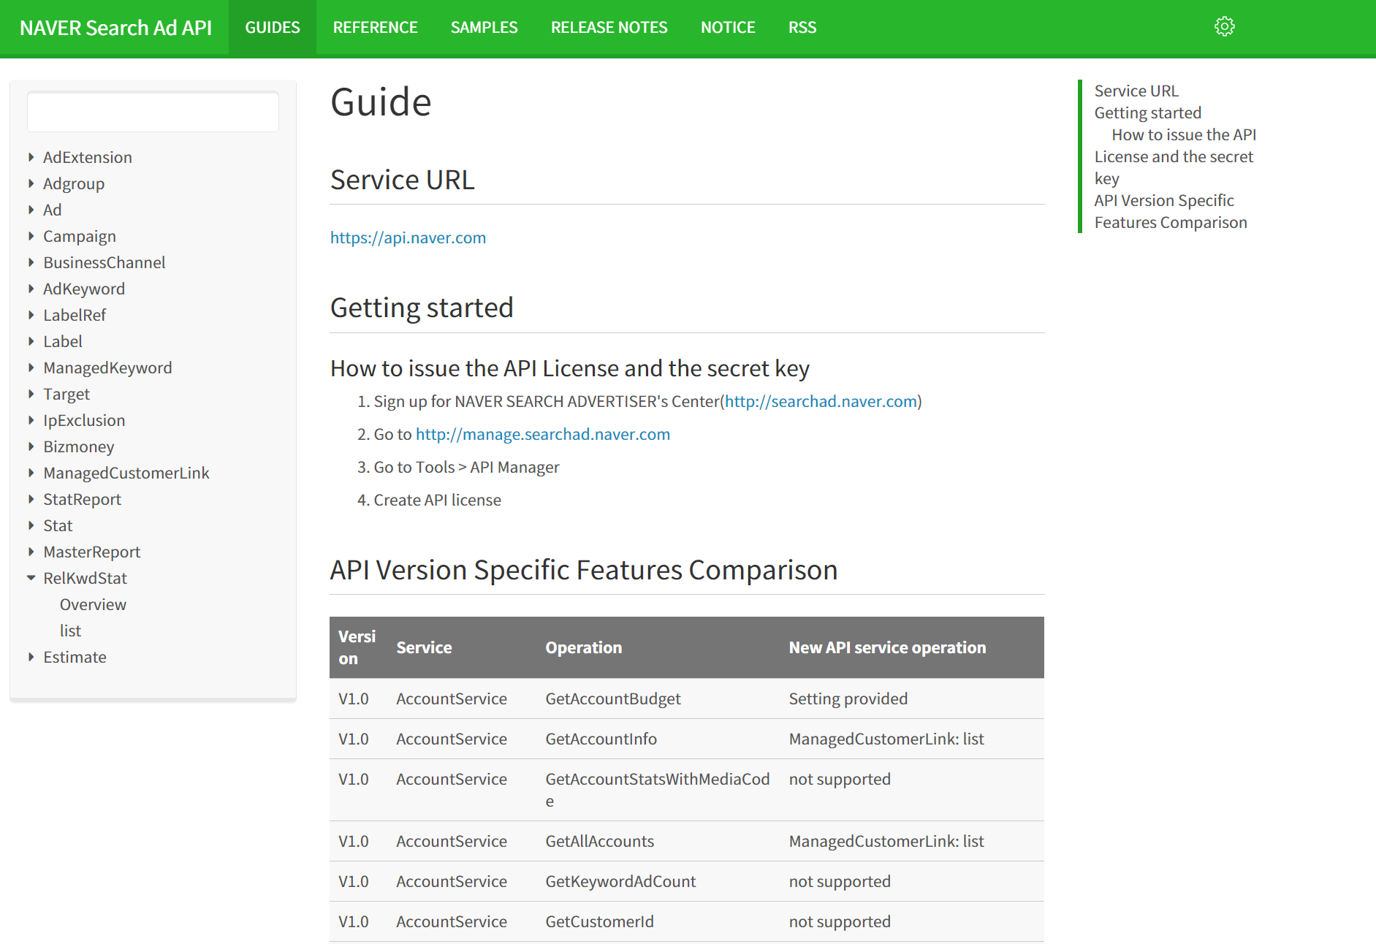This screenshot has height=944, width=1376.
Task: Open the settings gear icon
Action: [x=1224, y=27]
